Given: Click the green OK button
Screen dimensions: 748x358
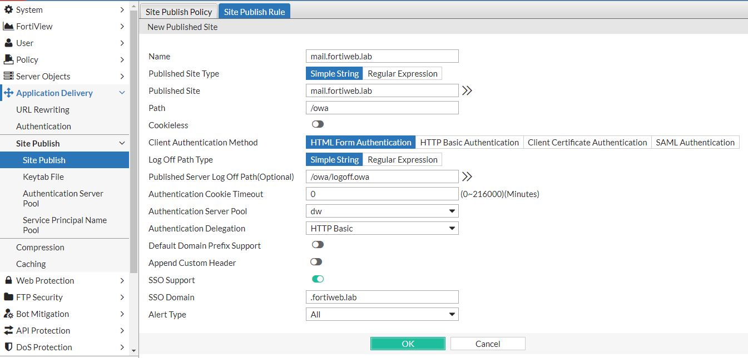Looking at the screenshot, I should tap(408, 344).
